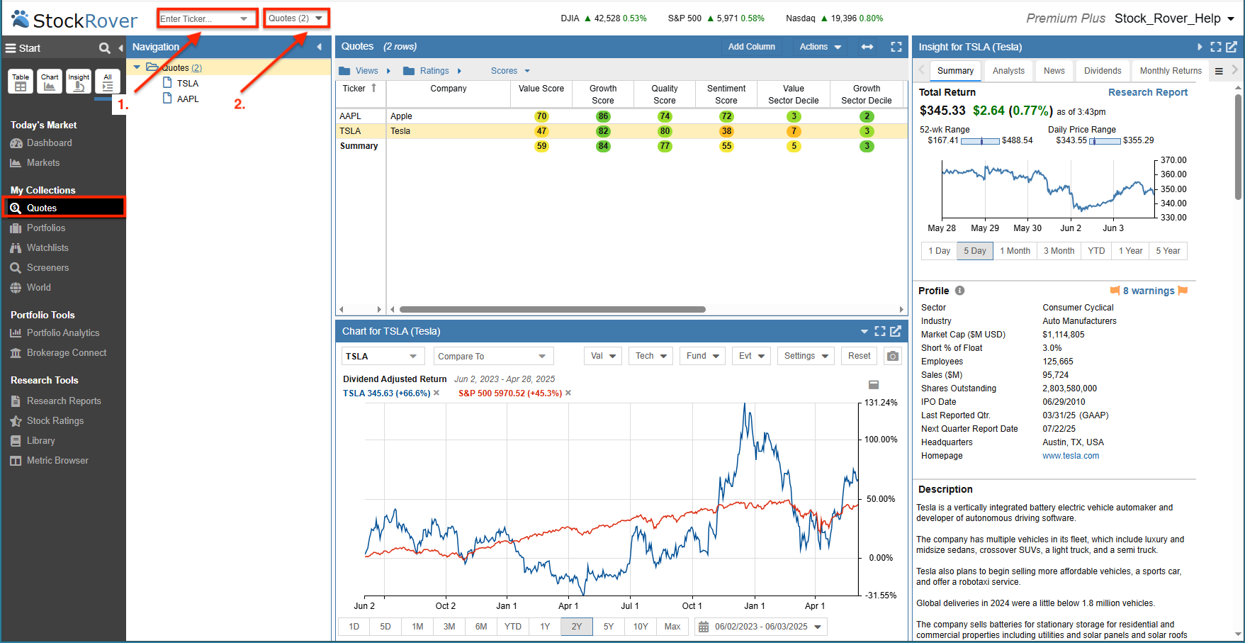The width and height of the screenshot is (1245, 643).
Task: Open the Scores dropdown in the table toolbar
Action: (510, 71)
